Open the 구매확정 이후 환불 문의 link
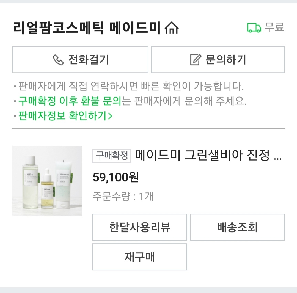The height and width of the screenshot is (293, 297). point(70,101)
